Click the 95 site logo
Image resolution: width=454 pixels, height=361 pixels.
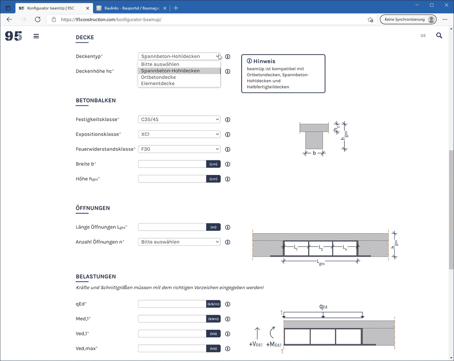(x=13, y=36)
